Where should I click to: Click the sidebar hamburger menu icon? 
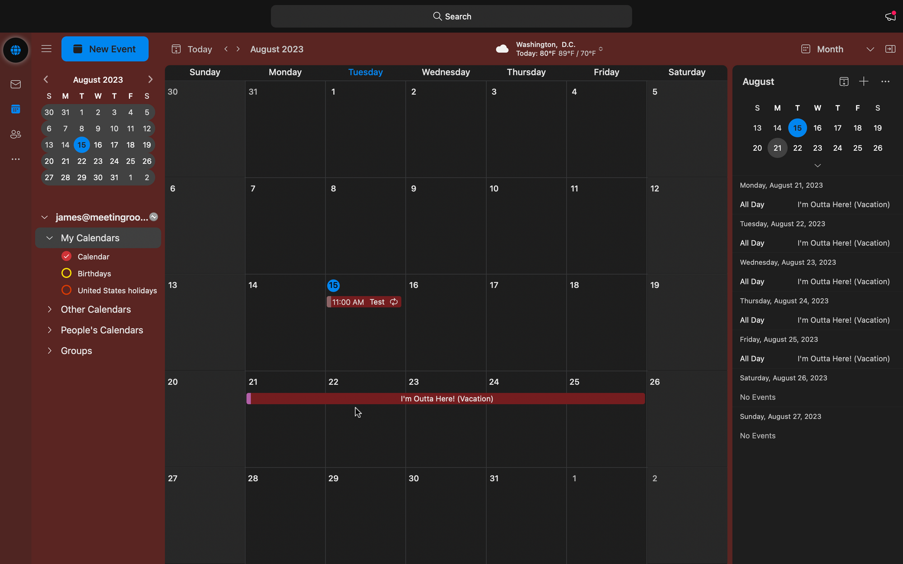coord(46,49)
